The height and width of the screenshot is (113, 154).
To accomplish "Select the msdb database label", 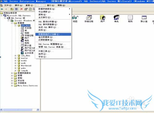I will coord(23,63).
